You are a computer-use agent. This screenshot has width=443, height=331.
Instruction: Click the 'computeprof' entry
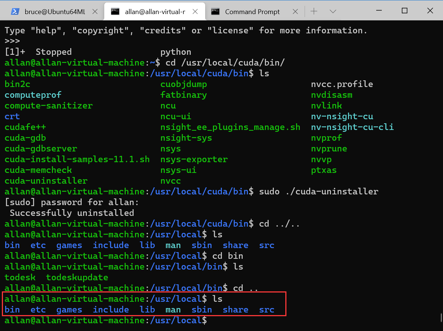click(33, 95)
